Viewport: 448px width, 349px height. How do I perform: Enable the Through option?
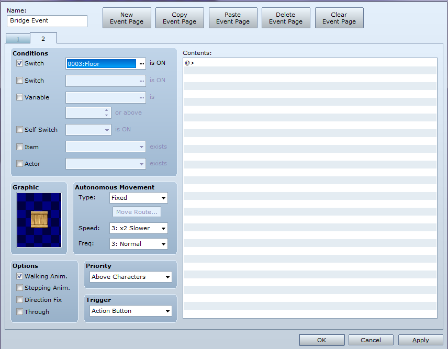19,311
